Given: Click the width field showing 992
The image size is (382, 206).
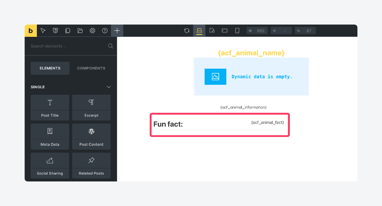Looking at the screenshot, I should pyautogui.click(x=257, y=31).
